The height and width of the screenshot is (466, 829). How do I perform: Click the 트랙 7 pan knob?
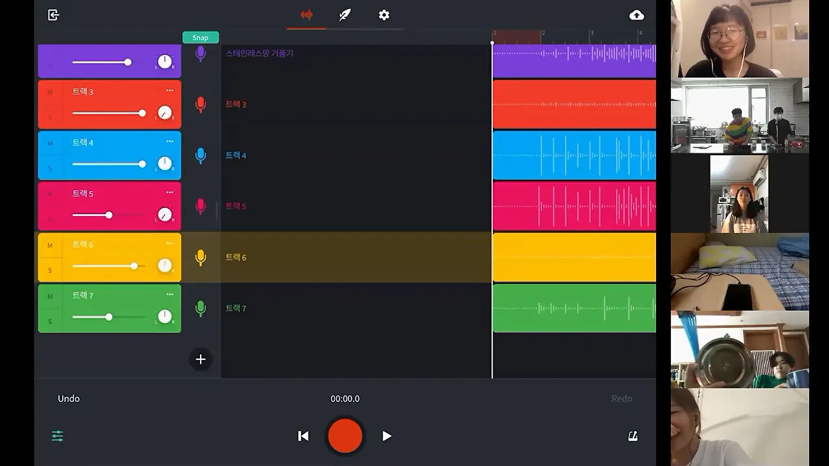click(165, 316)
